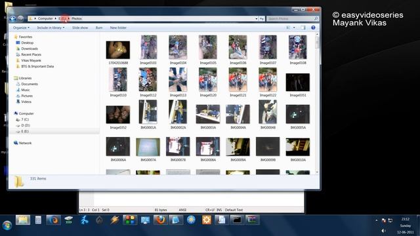Image resolution: width=420 pixels, height=236 pixels.
Task: Click the blue sun globe taskbar icon
Action: point(191,220)
